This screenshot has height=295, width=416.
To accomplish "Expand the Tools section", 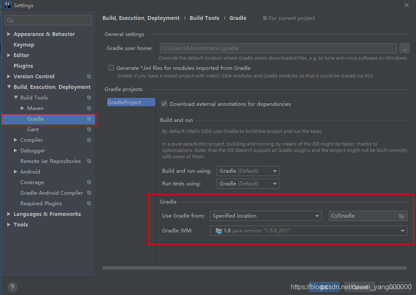I will click(x=9, y=224).
